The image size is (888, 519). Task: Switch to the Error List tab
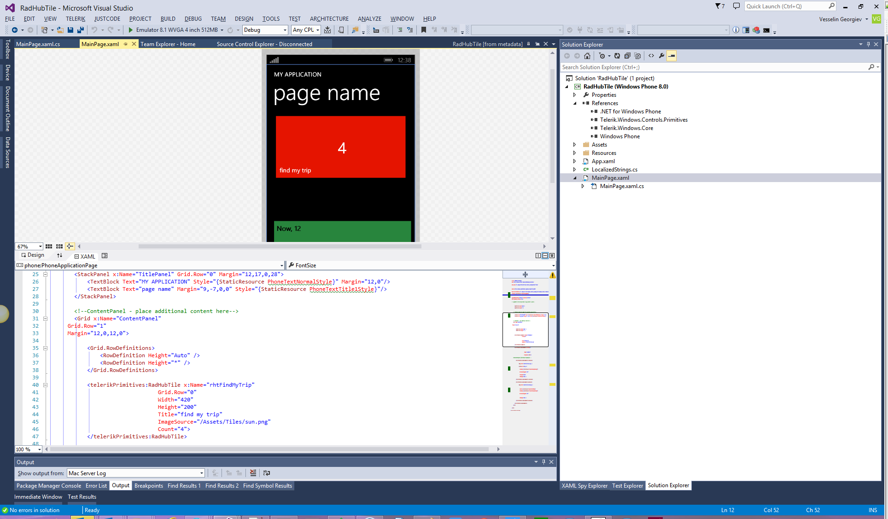tap(96, 486)
